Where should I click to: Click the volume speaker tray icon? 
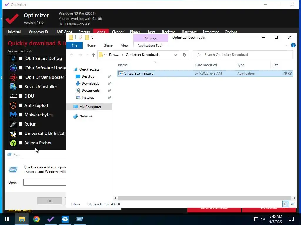tap(262, 219)
